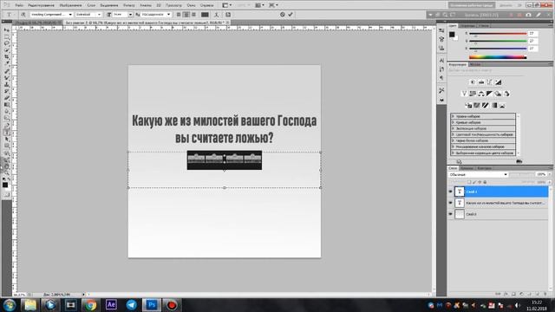
Task: Add a Curves adjustment layer
Action: pos(489,82)
